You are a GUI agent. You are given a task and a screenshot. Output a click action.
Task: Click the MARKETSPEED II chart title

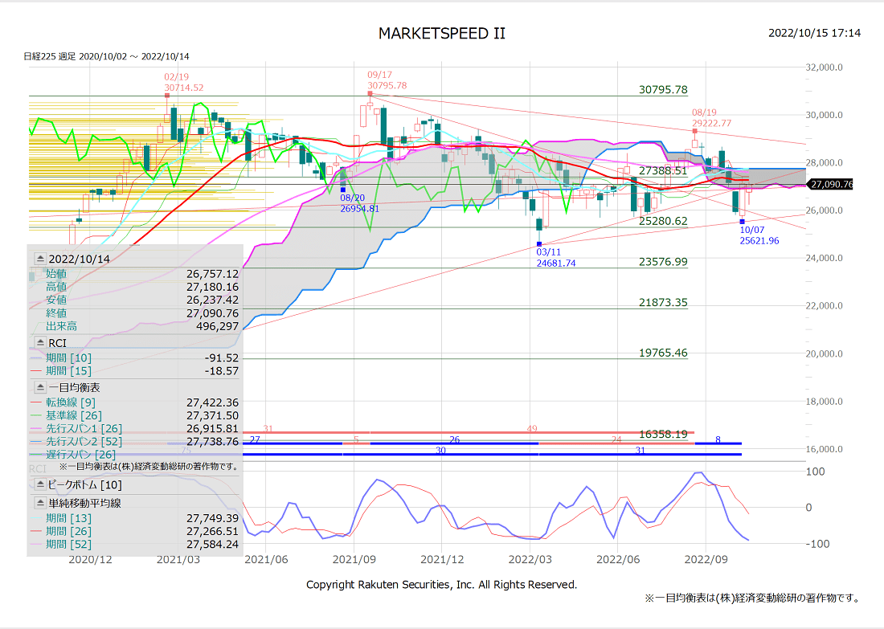click(x=442, y=34)
